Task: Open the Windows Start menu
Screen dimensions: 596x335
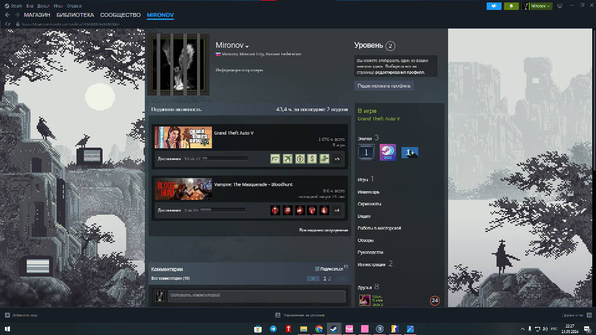Action: coord(7,329)
